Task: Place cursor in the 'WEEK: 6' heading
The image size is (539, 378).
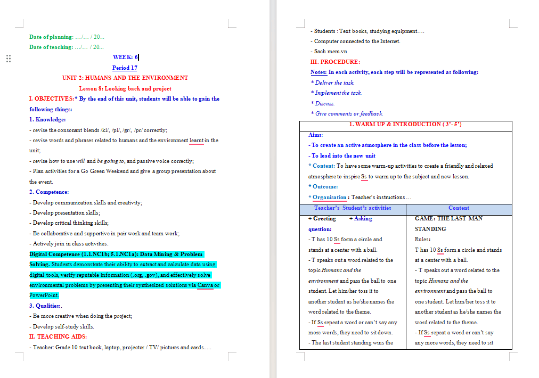Action: tap(126, 57)
